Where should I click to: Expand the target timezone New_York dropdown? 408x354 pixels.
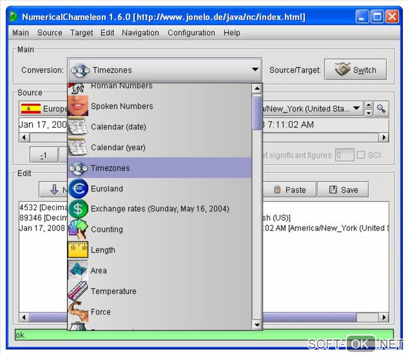pyautogui.click(x=356, y=108)
